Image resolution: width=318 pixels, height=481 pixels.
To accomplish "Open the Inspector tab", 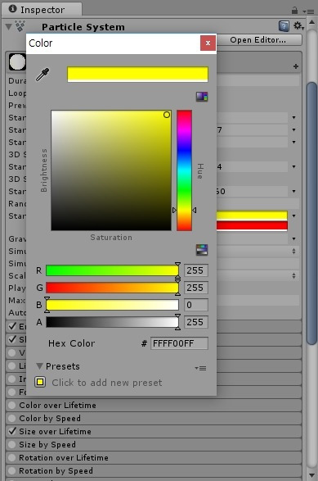I will pyautogui.click(x=42, y=10).
